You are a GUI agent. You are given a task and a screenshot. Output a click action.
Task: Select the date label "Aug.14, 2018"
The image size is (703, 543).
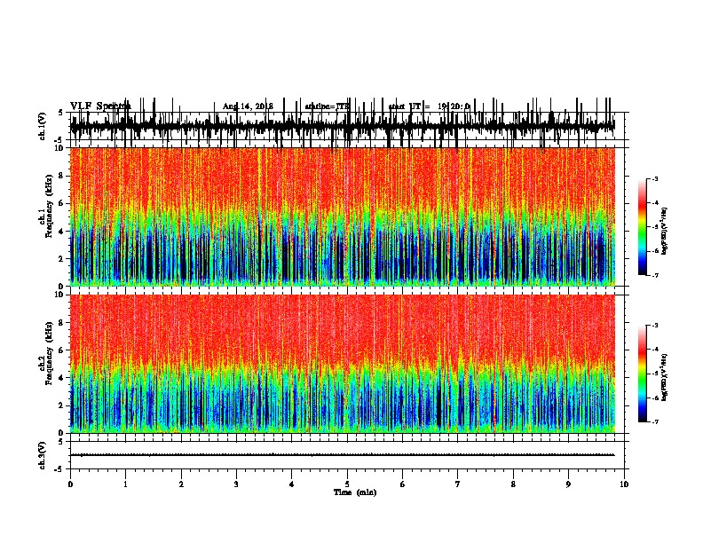(x=248, y=106)
